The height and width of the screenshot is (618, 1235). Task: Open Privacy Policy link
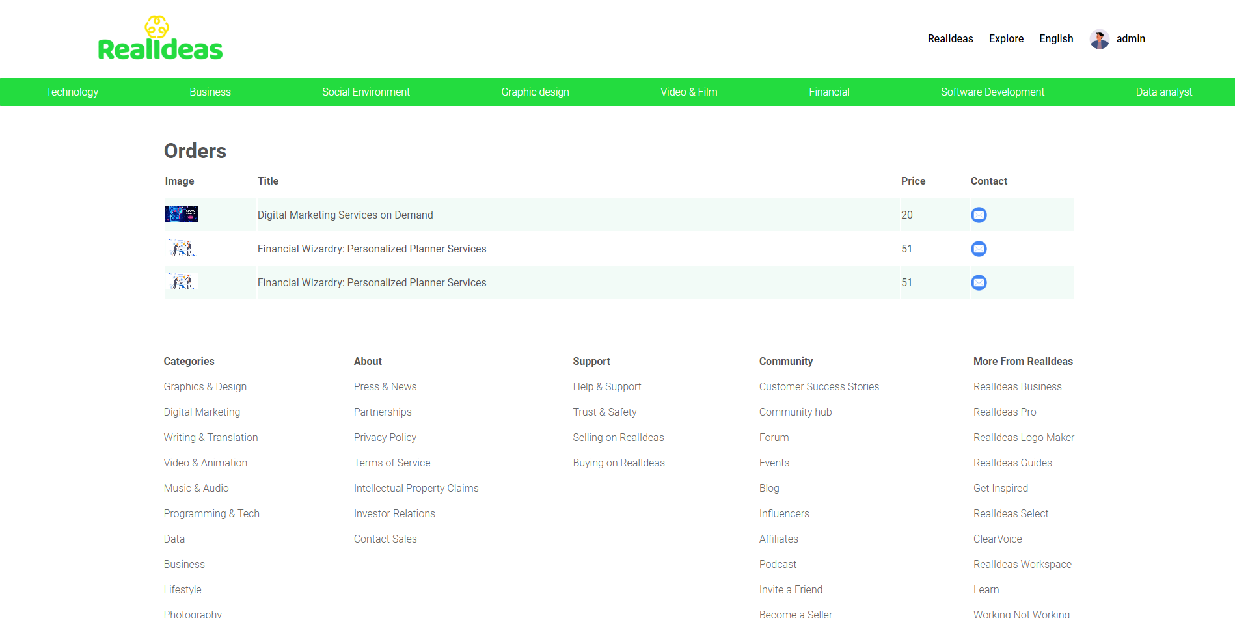pyautogui.click(x=385, y=438)
